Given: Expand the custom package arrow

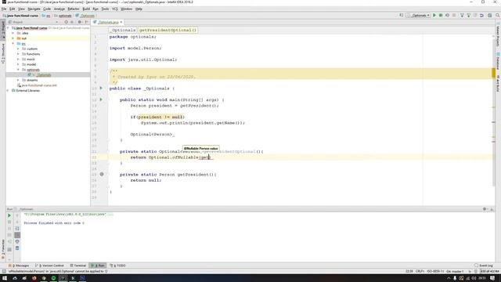Looking at the screenshot, I should [18, 49].
